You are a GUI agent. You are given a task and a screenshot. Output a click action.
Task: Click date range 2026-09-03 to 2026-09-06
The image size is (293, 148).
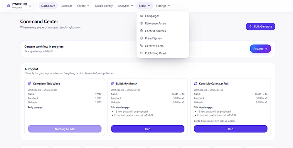tap(43, 90)
